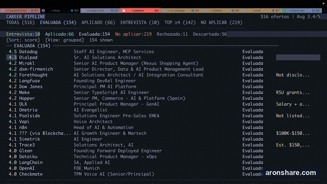Select the LangChain SA, Applied AI row

(x=163, y=162)
